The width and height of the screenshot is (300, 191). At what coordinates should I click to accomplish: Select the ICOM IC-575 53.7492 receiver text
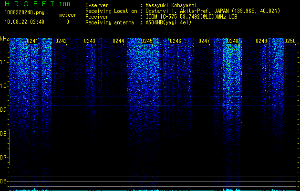[x=191, y=17]
